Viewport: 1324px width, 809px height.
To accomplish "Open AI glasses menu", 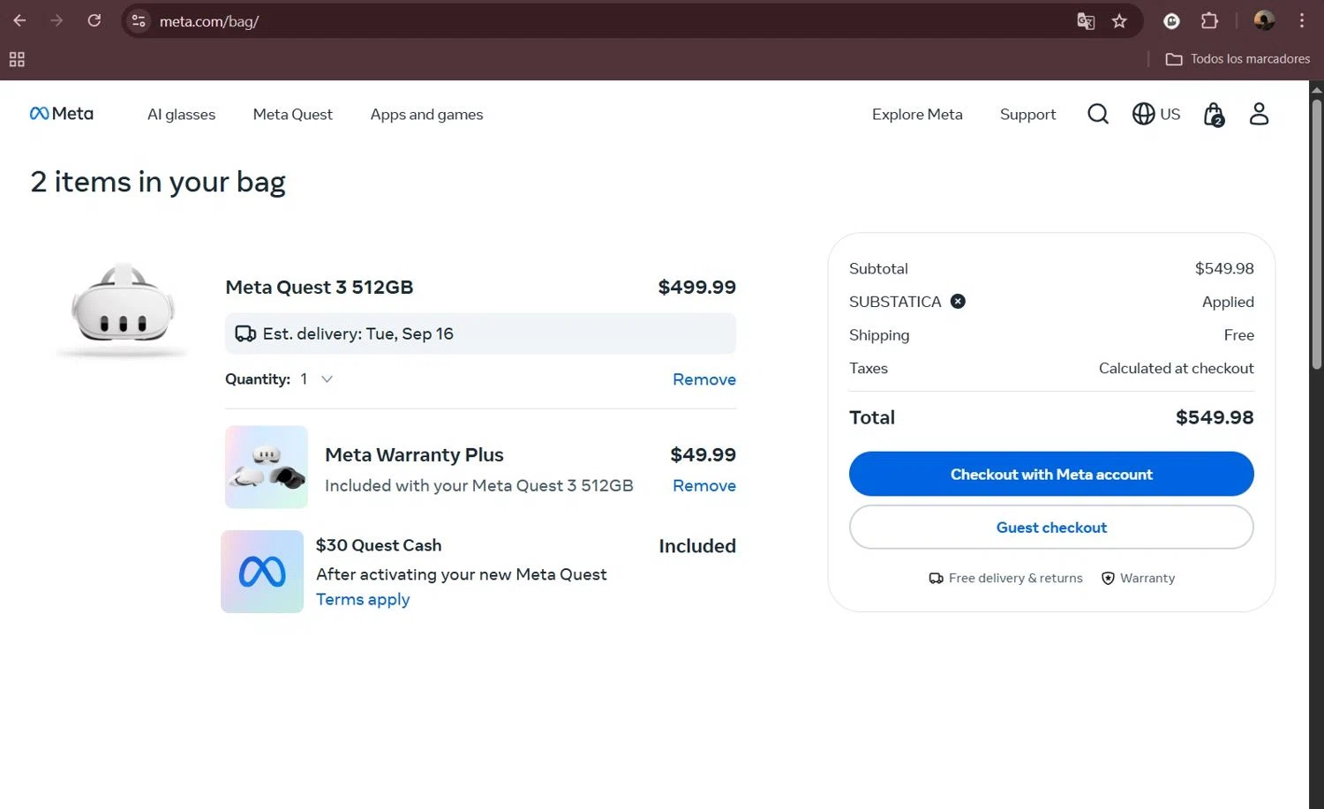I will 181,115.
